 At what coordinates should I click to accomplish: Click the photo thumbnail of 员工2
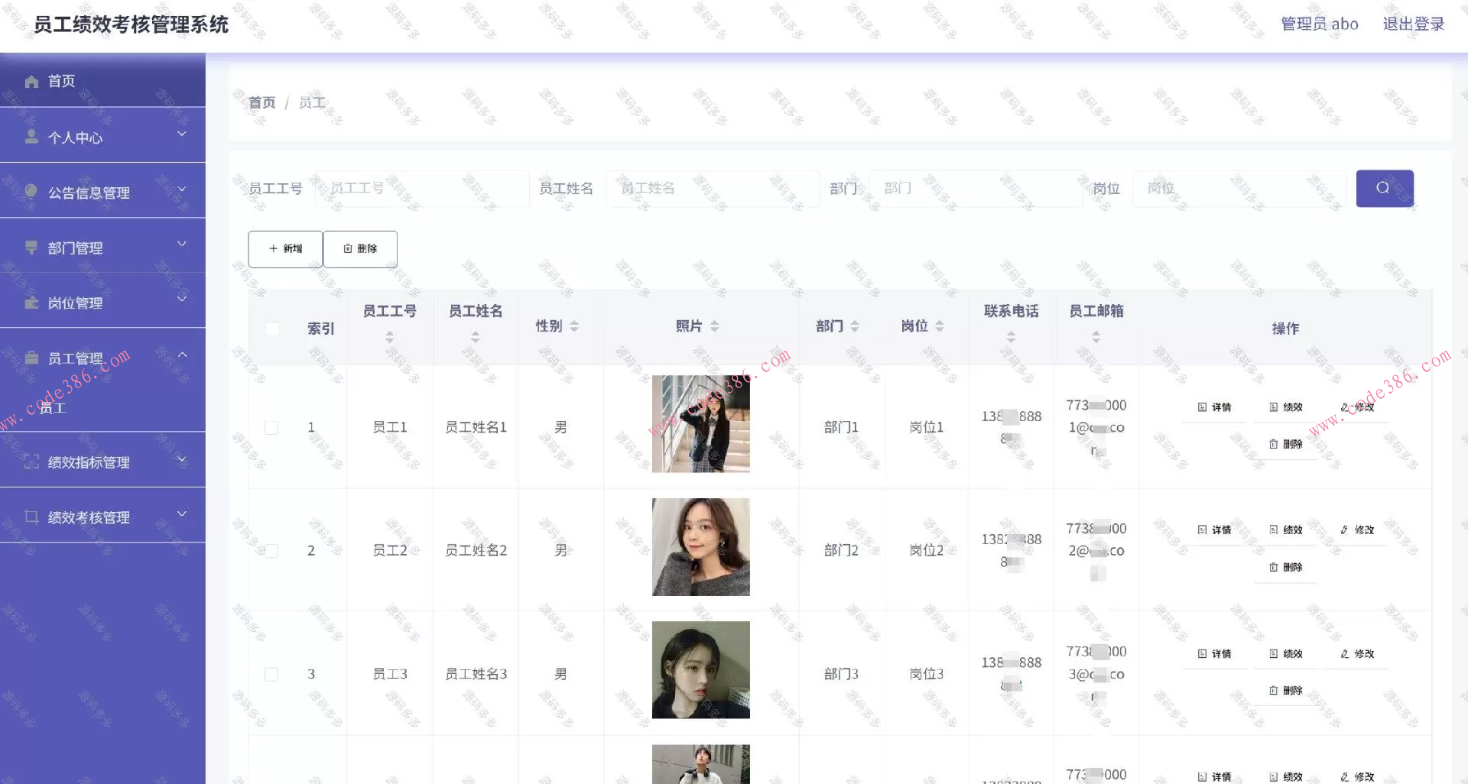pos(700,546)
